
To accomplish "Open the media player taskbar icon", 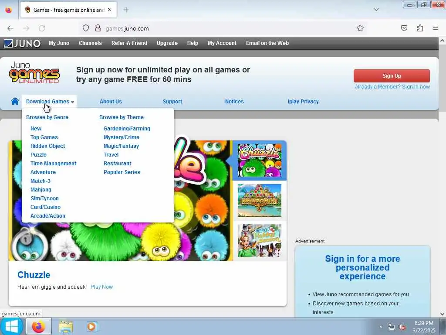I will 92,327.
